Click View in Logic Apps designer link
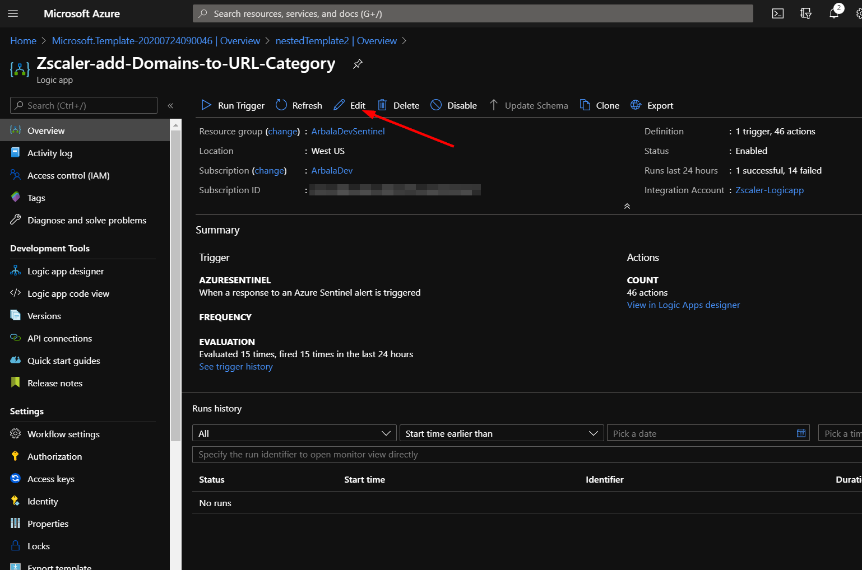 coord(683,305)
